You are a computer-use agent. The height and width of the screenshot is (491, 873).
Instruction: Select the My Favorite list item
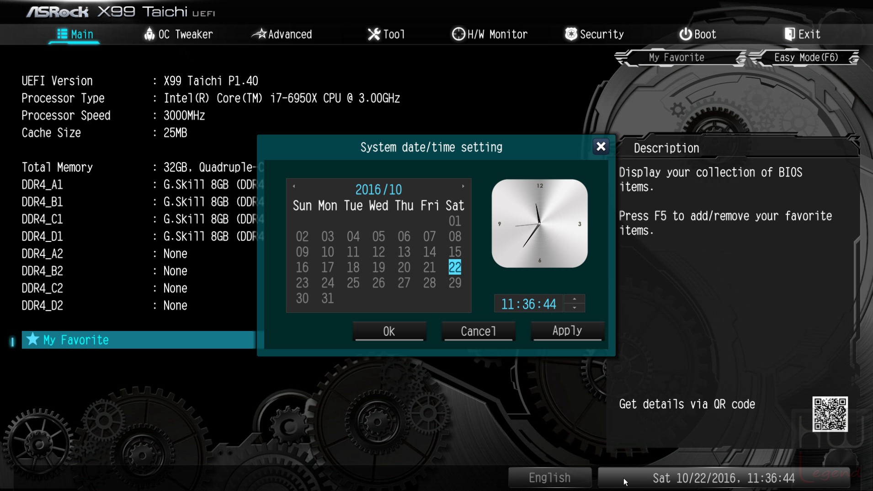[138, 340]
